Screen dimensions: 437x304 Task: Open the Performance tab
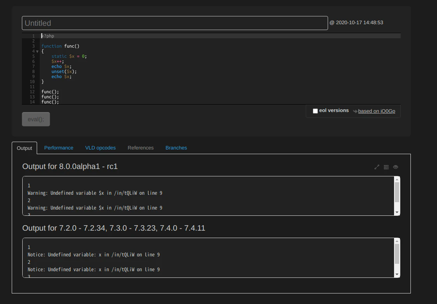tap(59, 148)
